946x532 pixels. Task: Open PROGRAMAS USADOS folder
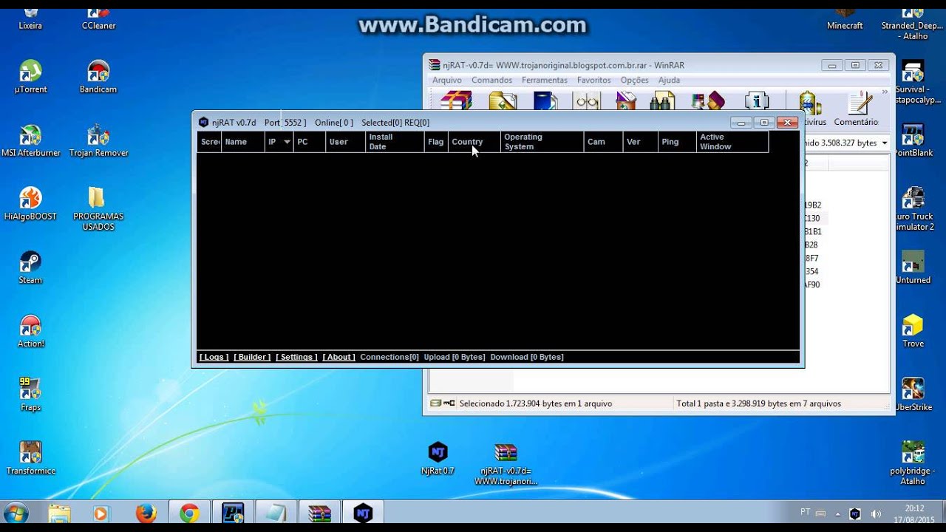click(x=98, y=209)
